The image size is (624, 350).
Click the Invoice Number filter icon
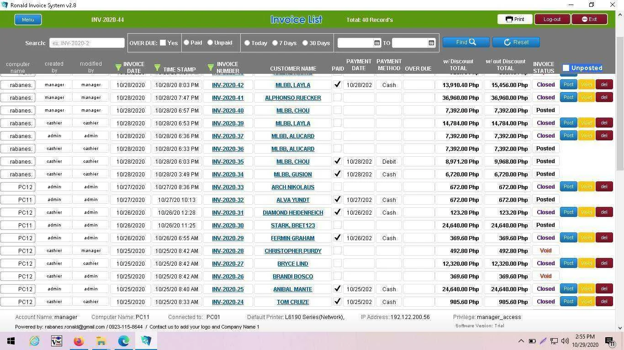click(211, 67)
